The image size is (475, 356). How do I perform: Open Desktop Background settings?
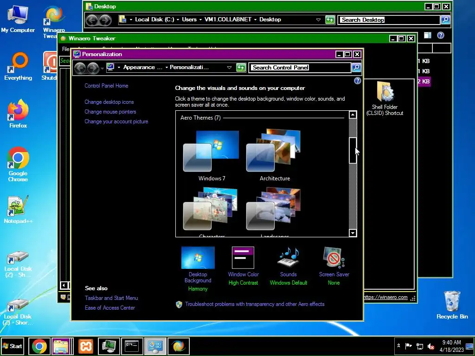tap(198, 269)
